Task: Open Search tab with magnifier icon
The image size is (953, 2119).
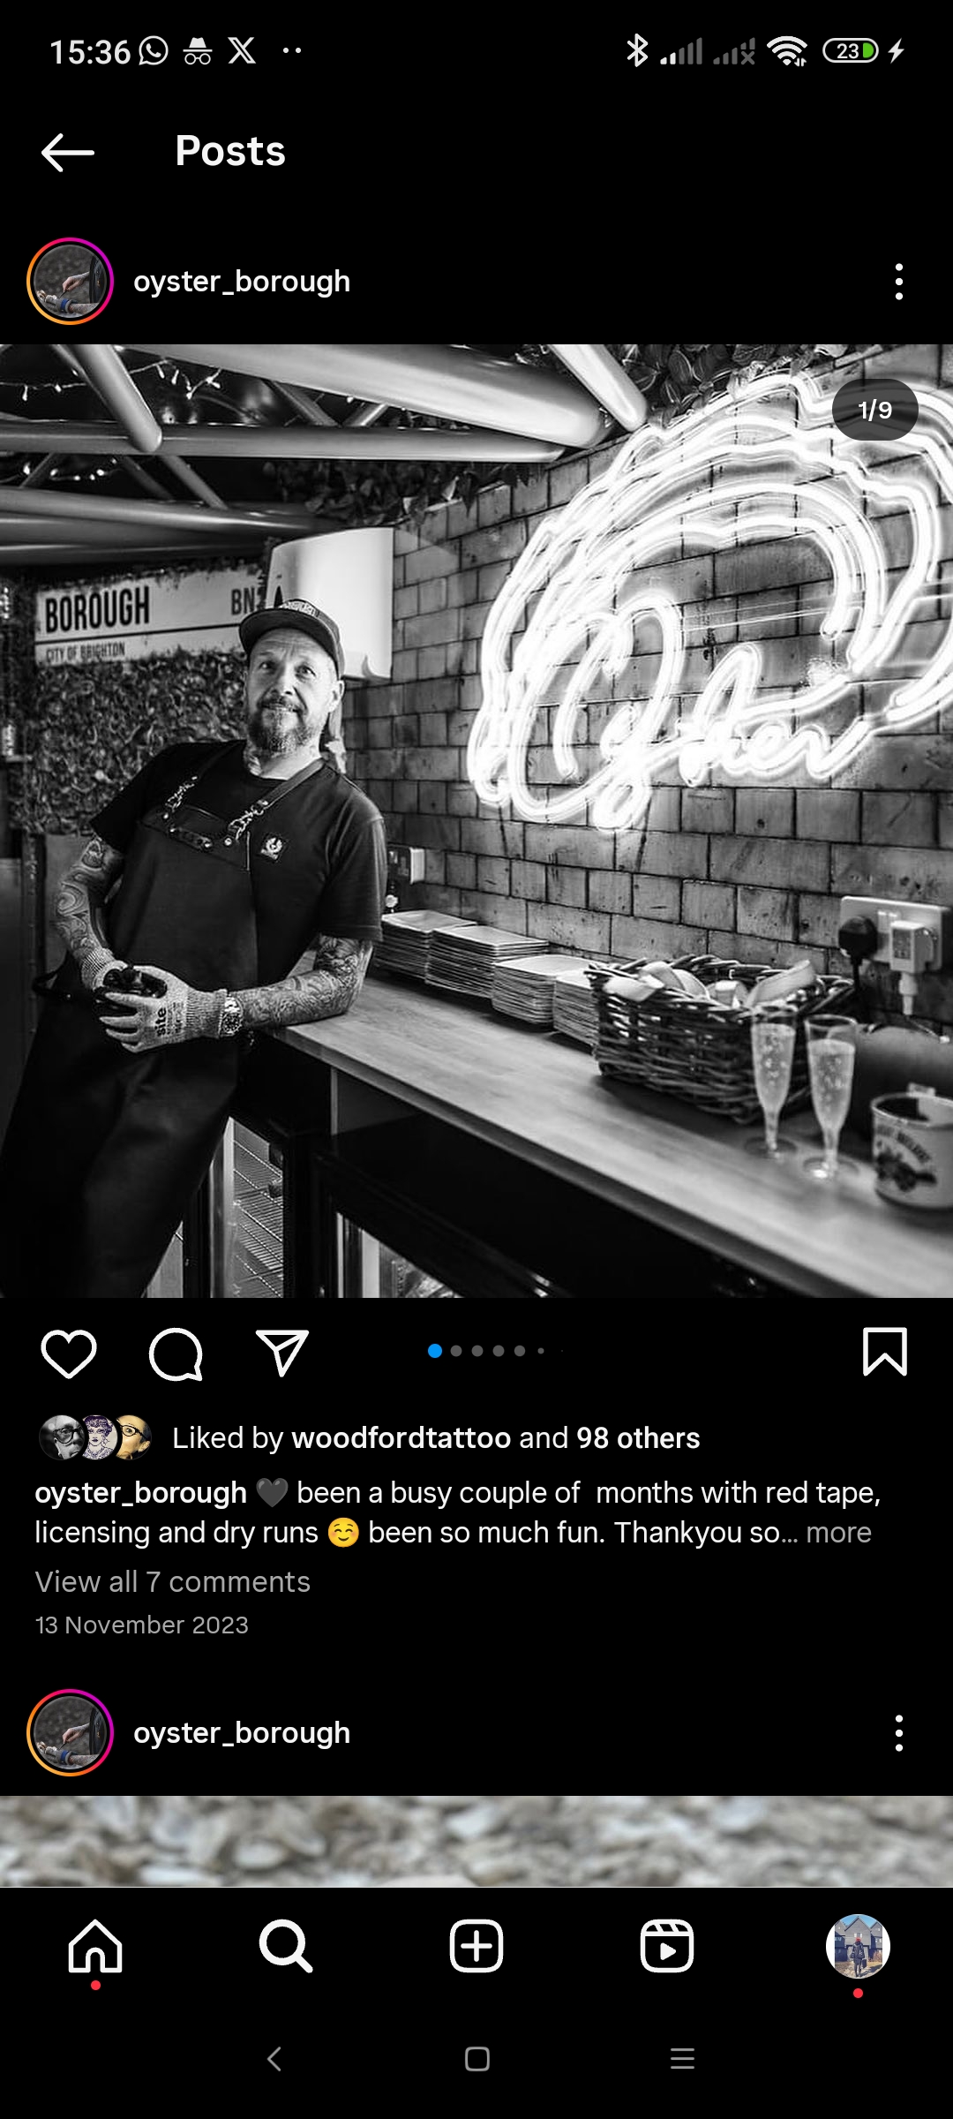Action: 286,1946
